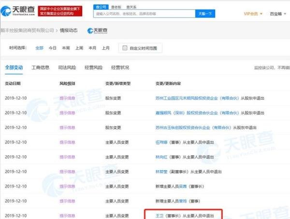The height and width of the screenshot is (219, 290).
Task: Click 提示信息 in 王卫 row
Action: pos(67,216)
